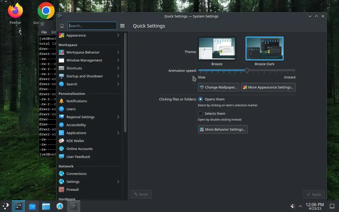The image size is (339, 212).
Task: Click the KDE Wallet icon
Action: tap(61, 141)
